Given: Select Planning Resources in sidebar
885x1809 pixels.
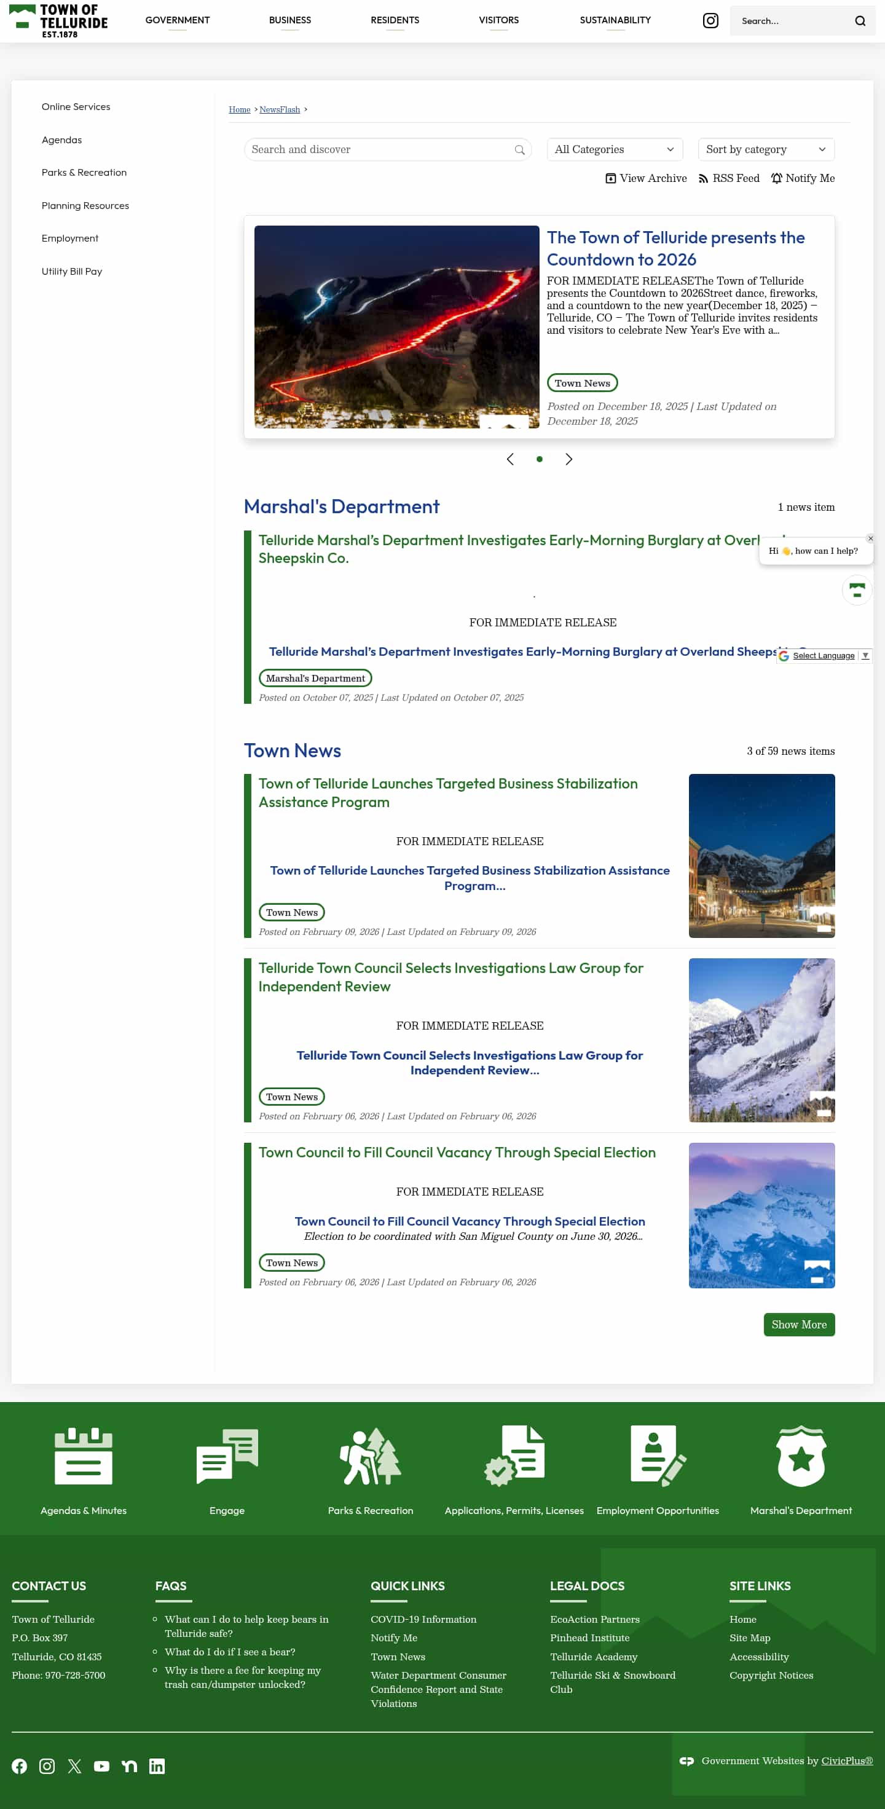Looking at the screenshot, I should (85, 206).
